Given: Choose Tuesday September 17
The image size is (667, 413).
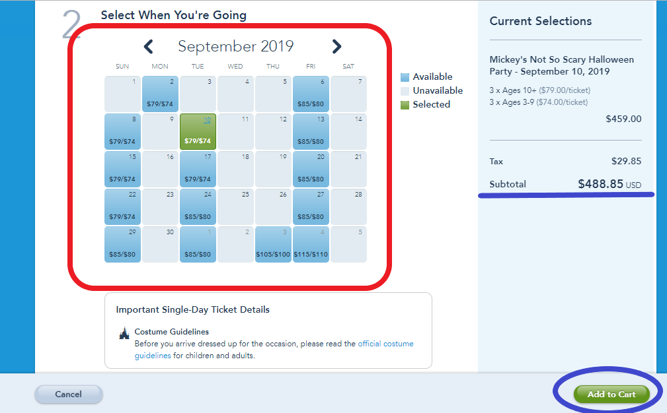Looking at the screenshot, I should pyautogui.click(x=198, y=169).
